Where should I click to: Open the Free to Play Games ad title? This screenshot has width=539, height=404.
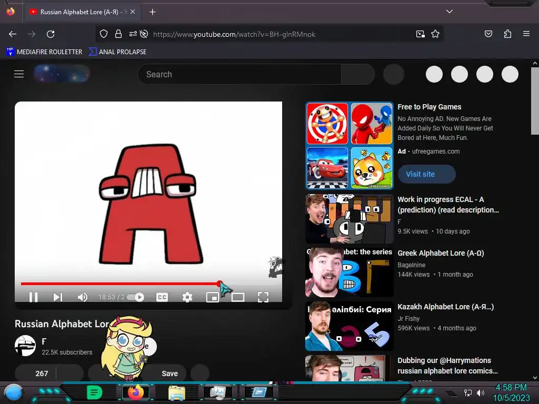pyautogui.click(x=430, y=107)
